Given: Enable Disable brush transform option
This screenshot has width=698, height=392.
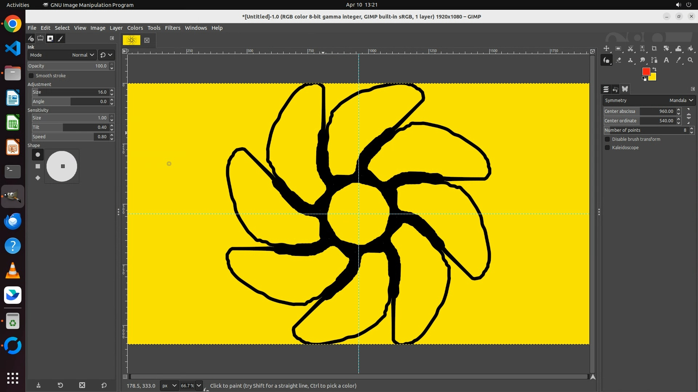Looking at the screenshot, I should [607, 139].
